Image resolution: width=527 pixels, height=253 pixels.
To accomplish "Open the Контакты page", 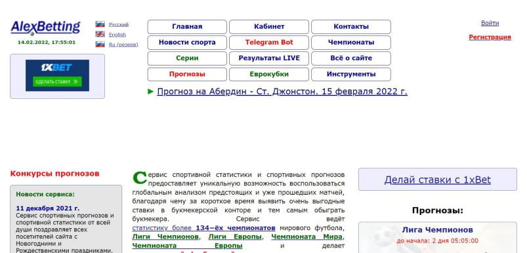I will coord(351,27).
